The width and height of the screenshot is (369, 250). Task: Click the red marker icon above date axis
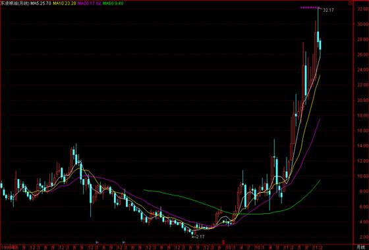(223, 242)
